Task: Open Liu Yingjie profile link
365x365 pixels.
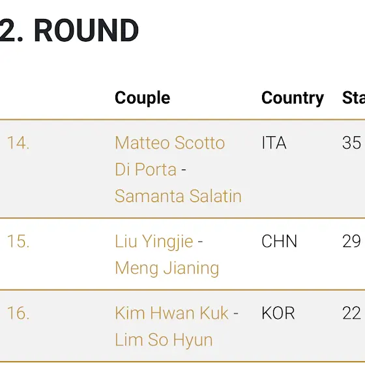Action: (x=154, y=242)
